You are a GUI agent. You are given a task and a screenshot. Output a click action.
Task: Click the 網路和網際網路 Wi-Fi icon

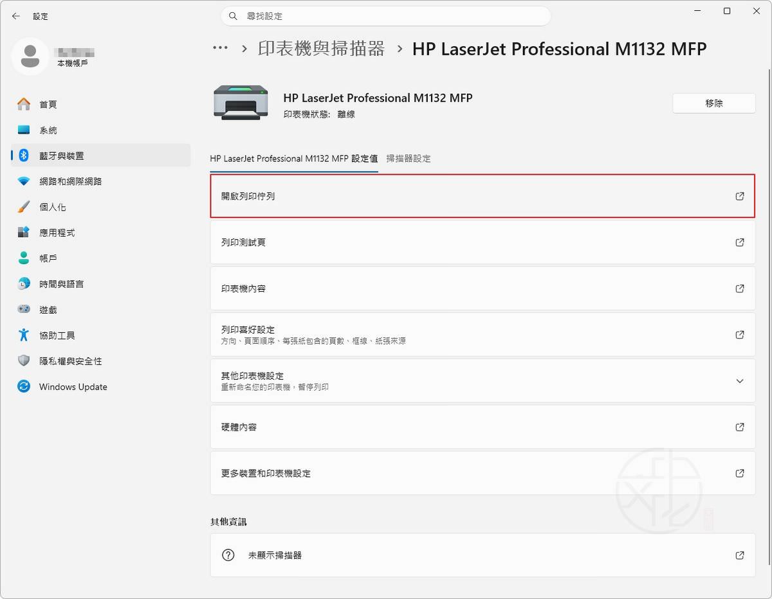coord(24,181)
